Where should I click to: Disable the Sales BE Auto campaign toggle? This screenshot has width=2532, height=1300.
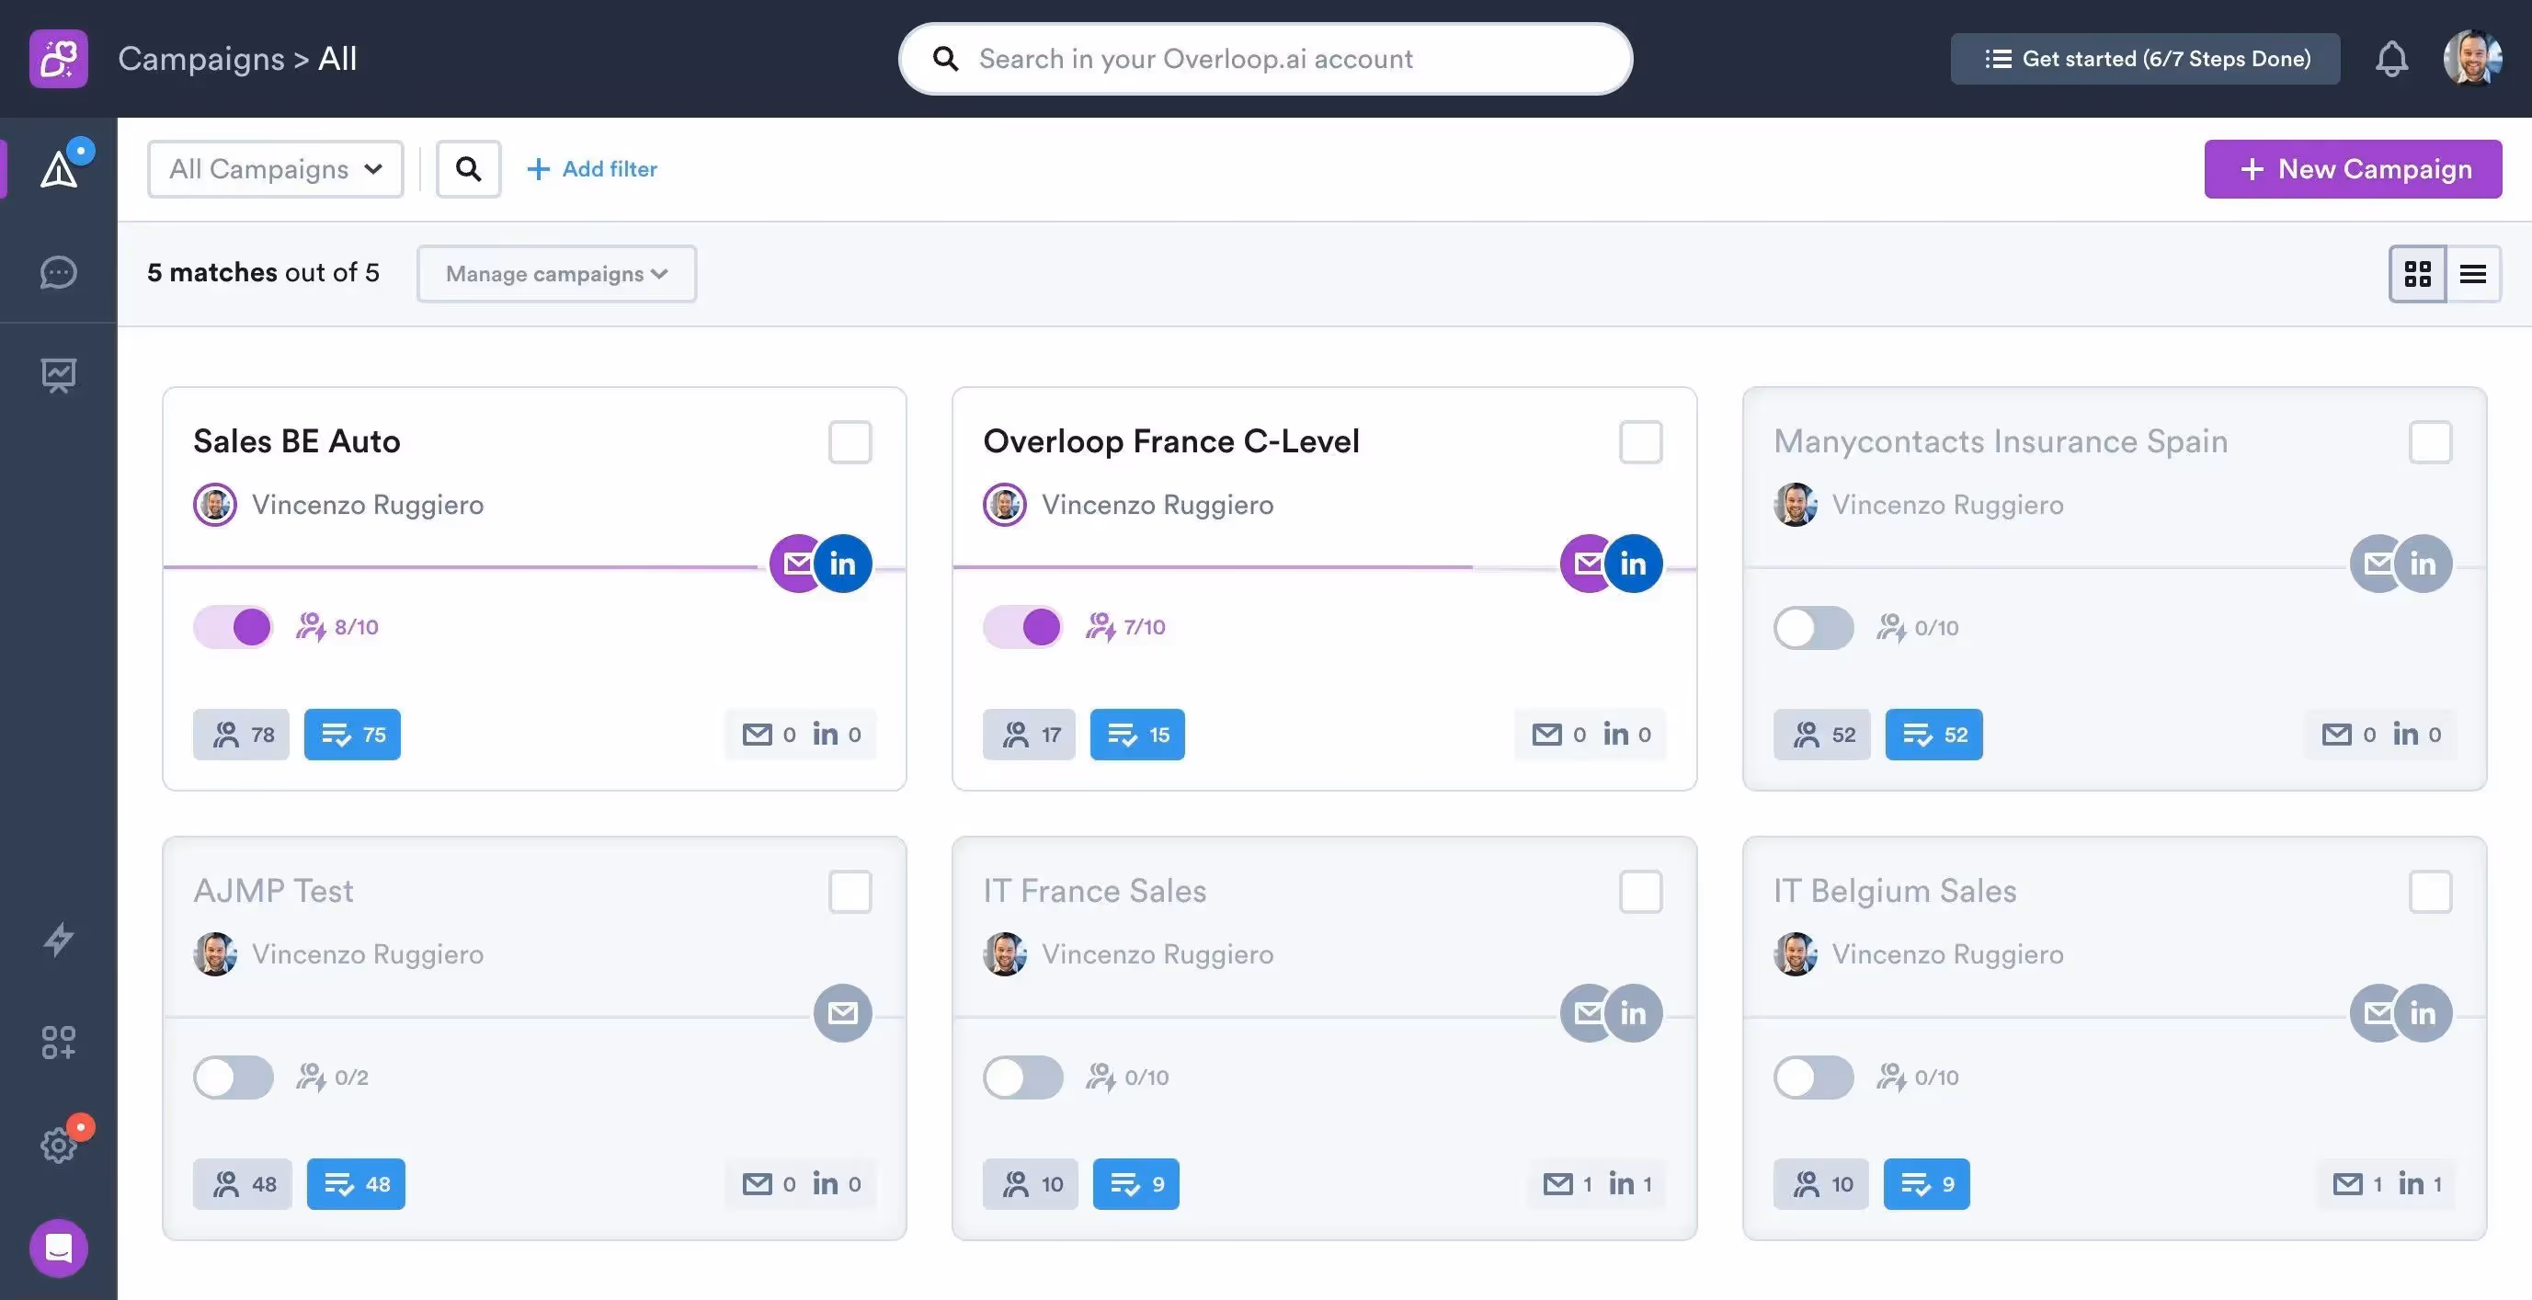(233, 627)
